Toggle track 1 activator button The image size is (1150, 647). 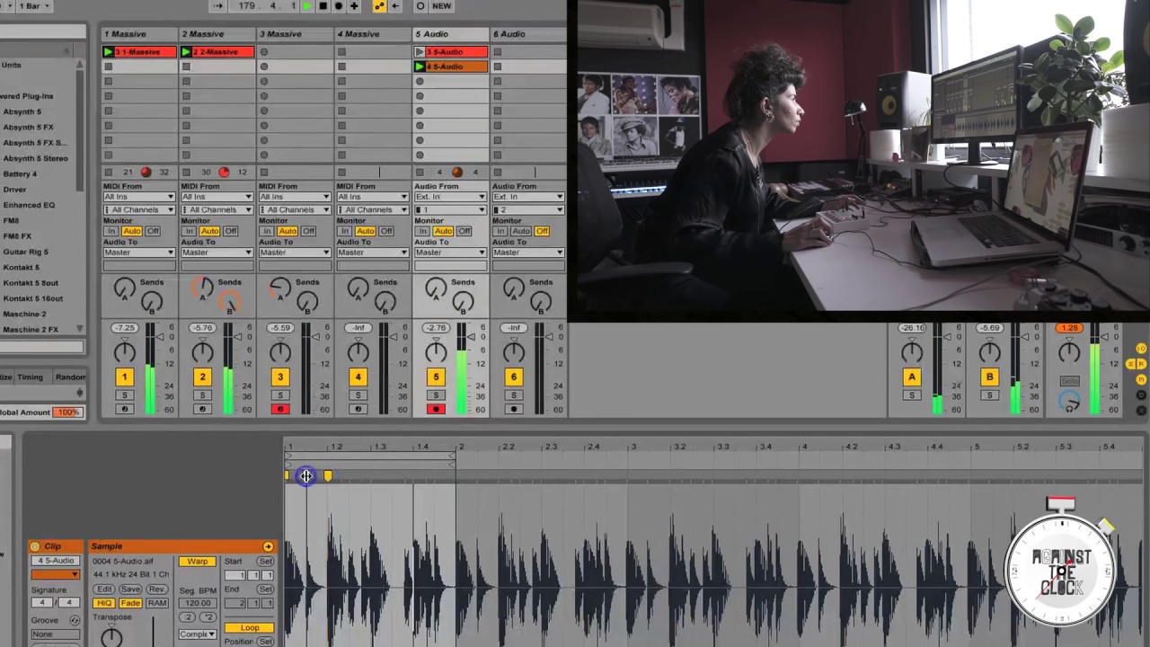[x=124, y=377]
